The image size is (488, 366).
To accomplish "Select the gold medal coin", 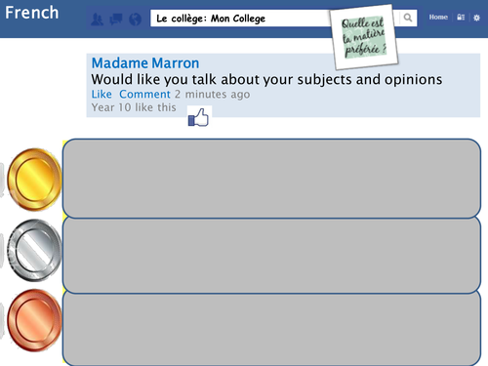I will (34, 180).
